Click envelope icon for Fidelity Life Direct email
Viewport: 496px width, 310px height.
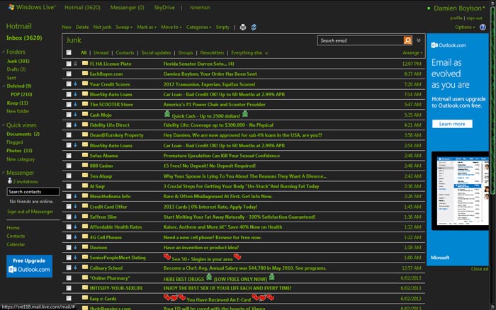click(85, 124)
